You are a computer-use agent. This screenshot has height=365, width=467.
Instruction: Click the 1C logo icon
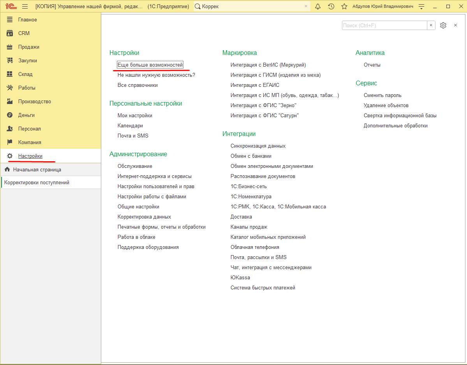[x=11, y=6]
